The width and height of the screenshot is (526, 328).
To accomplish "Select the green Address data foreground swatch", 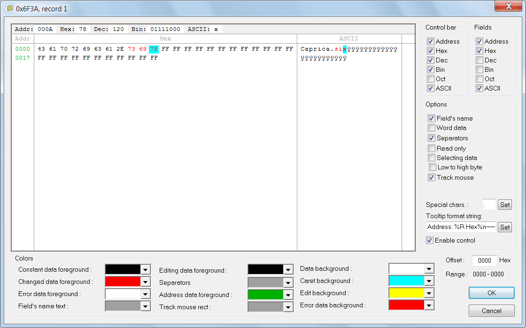I will click(263, 293).
